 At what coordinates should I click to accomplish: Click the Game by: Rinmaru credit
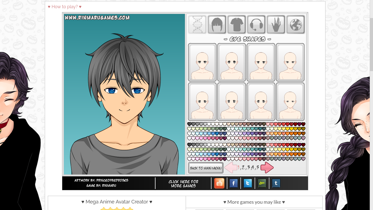click(101, 186)
